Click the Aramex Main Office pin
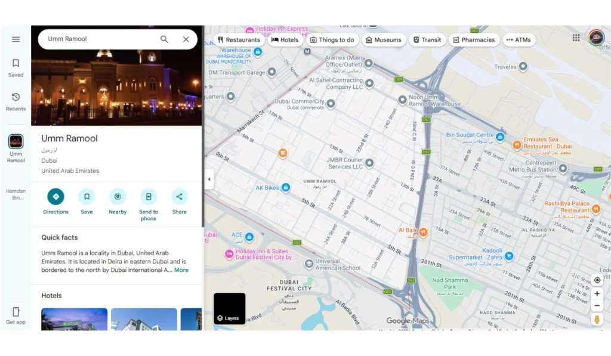The width and height of the screenshot is (611, 356). pos(369,63)
